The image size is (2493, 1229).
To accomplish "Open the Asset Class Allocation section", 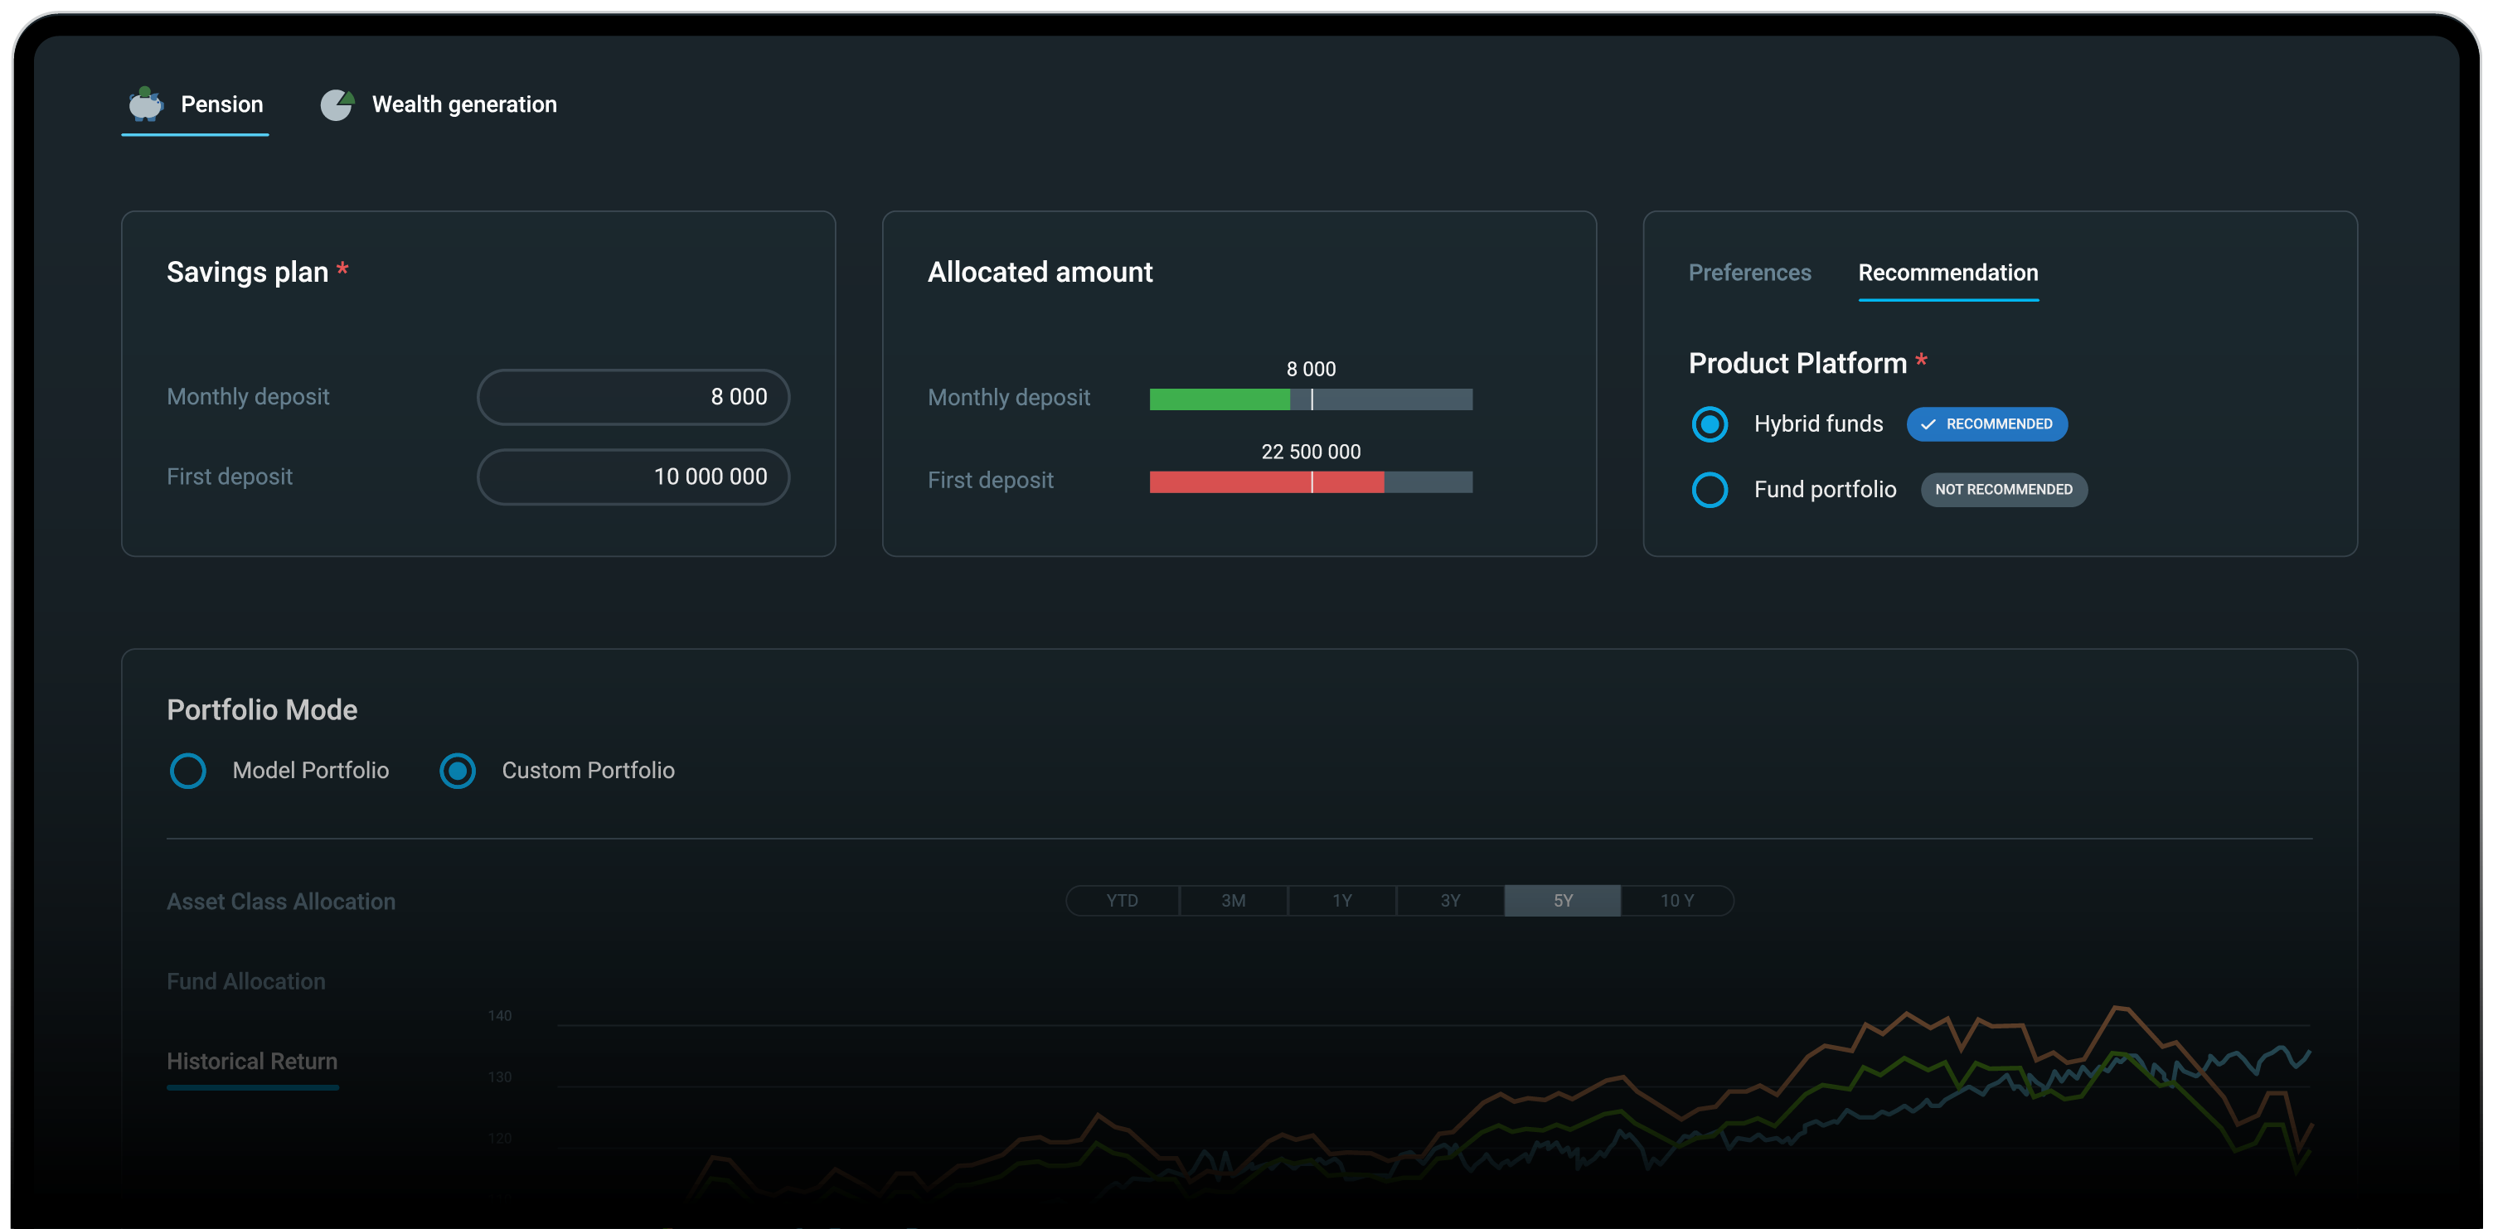I will [281, 901].
